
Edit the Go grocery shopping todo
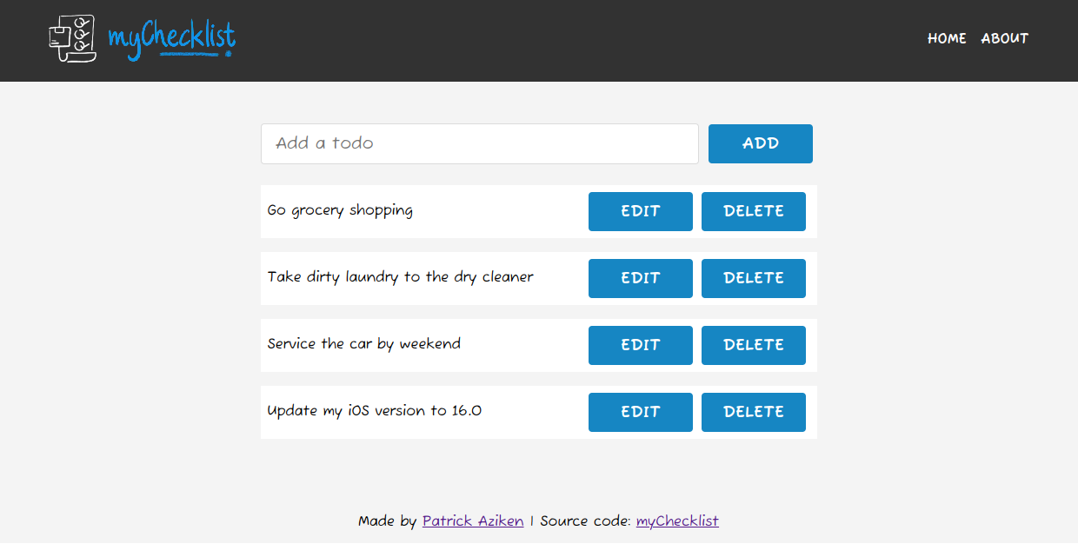(640, 211)
